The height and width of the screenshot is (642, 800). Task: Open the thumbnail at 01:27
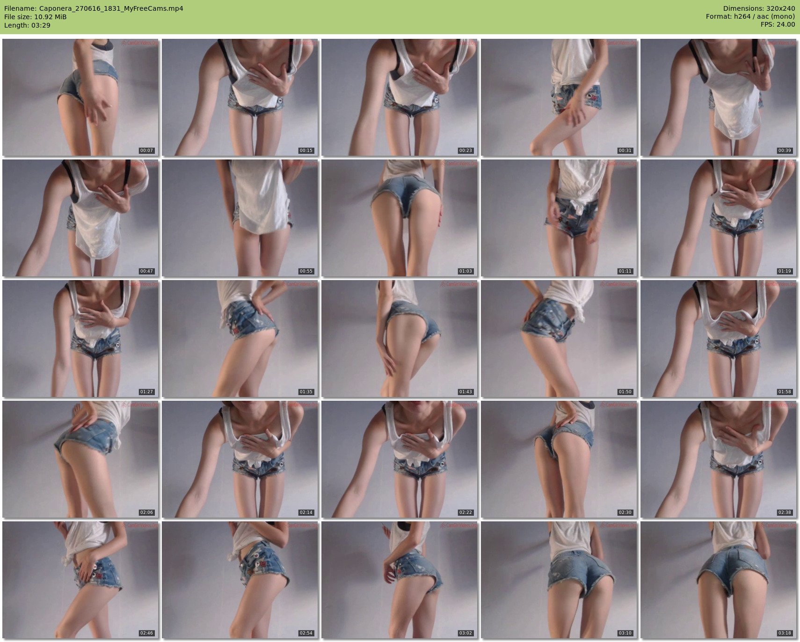(80, 338)
